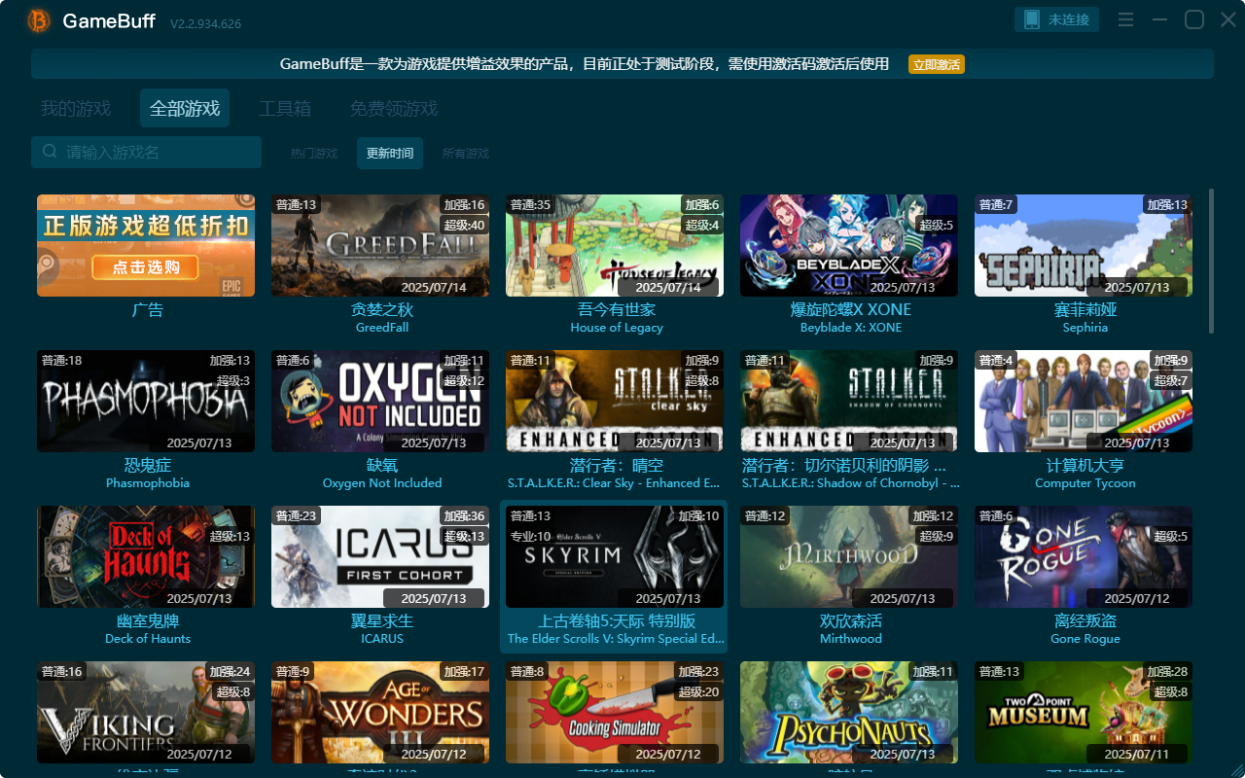This screenshot has height=778, width=1245.
Task: Click the mobile device connection icon
Action: [x=1034, y=18]
